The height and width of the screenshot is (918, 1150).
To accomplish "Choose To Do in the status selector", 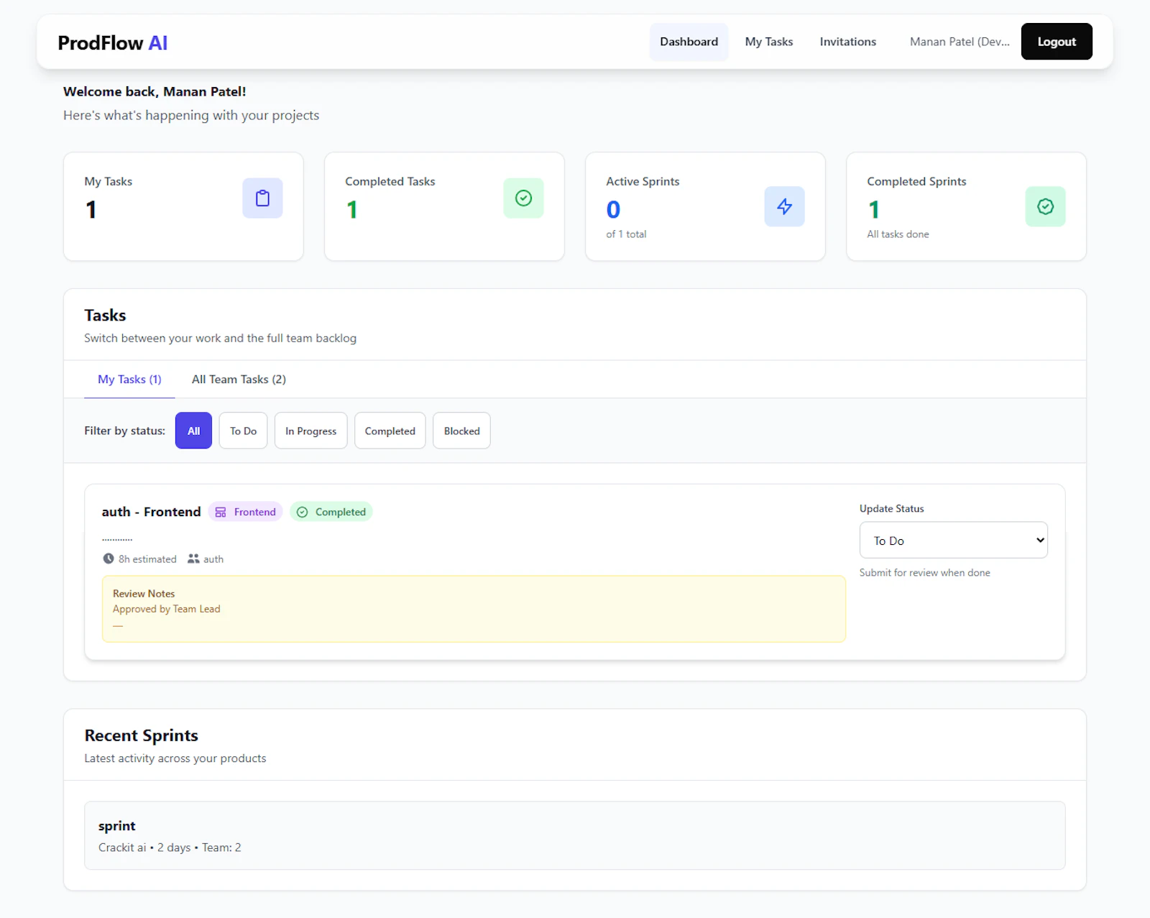I will 953,540.
